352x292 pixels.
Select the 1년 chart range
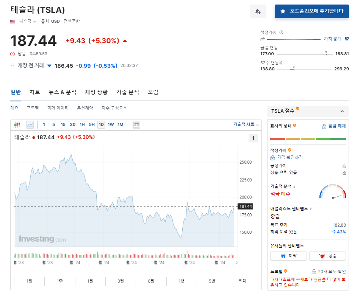pos(181,281)
